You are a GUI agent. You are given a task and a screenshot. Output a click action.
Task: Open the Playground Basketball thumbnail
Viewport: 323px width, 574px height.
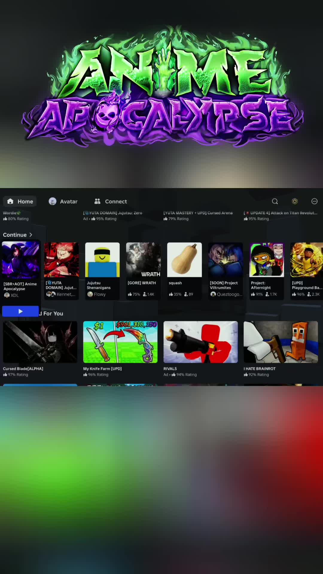click(x=307, y=259)
